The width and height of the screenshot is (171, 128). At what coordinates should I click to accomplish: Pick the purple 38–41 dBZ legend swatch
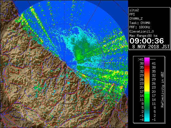(147, 63)
